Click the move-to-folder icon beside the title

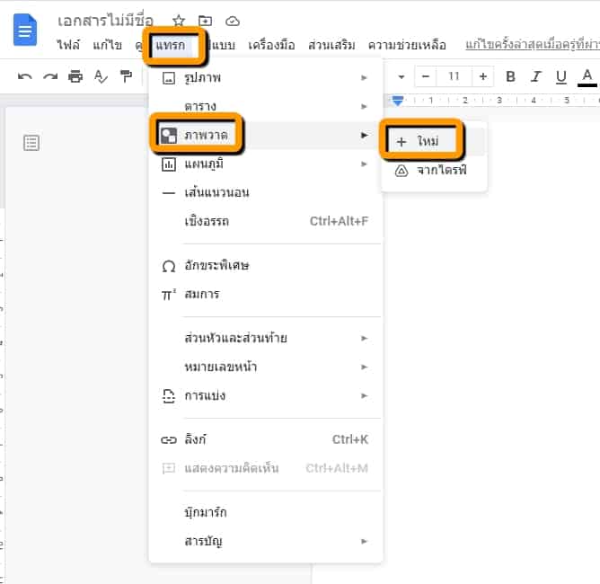206,21
